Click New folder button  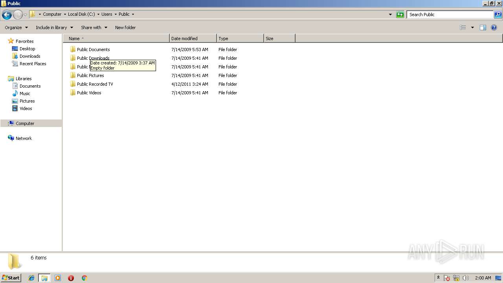[x=125, y=28]
